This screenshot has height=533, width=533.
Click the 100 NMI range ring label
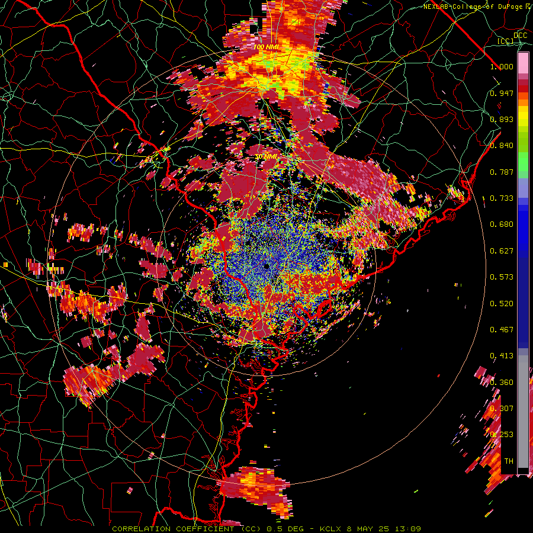point(265,47)
